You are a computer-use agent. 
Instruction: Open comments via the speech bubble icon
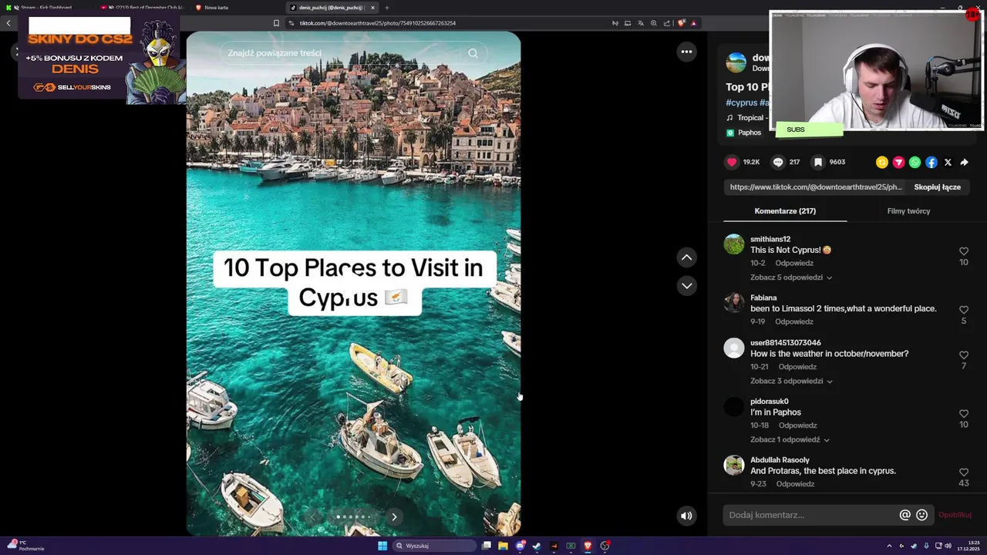coord(778,162)
